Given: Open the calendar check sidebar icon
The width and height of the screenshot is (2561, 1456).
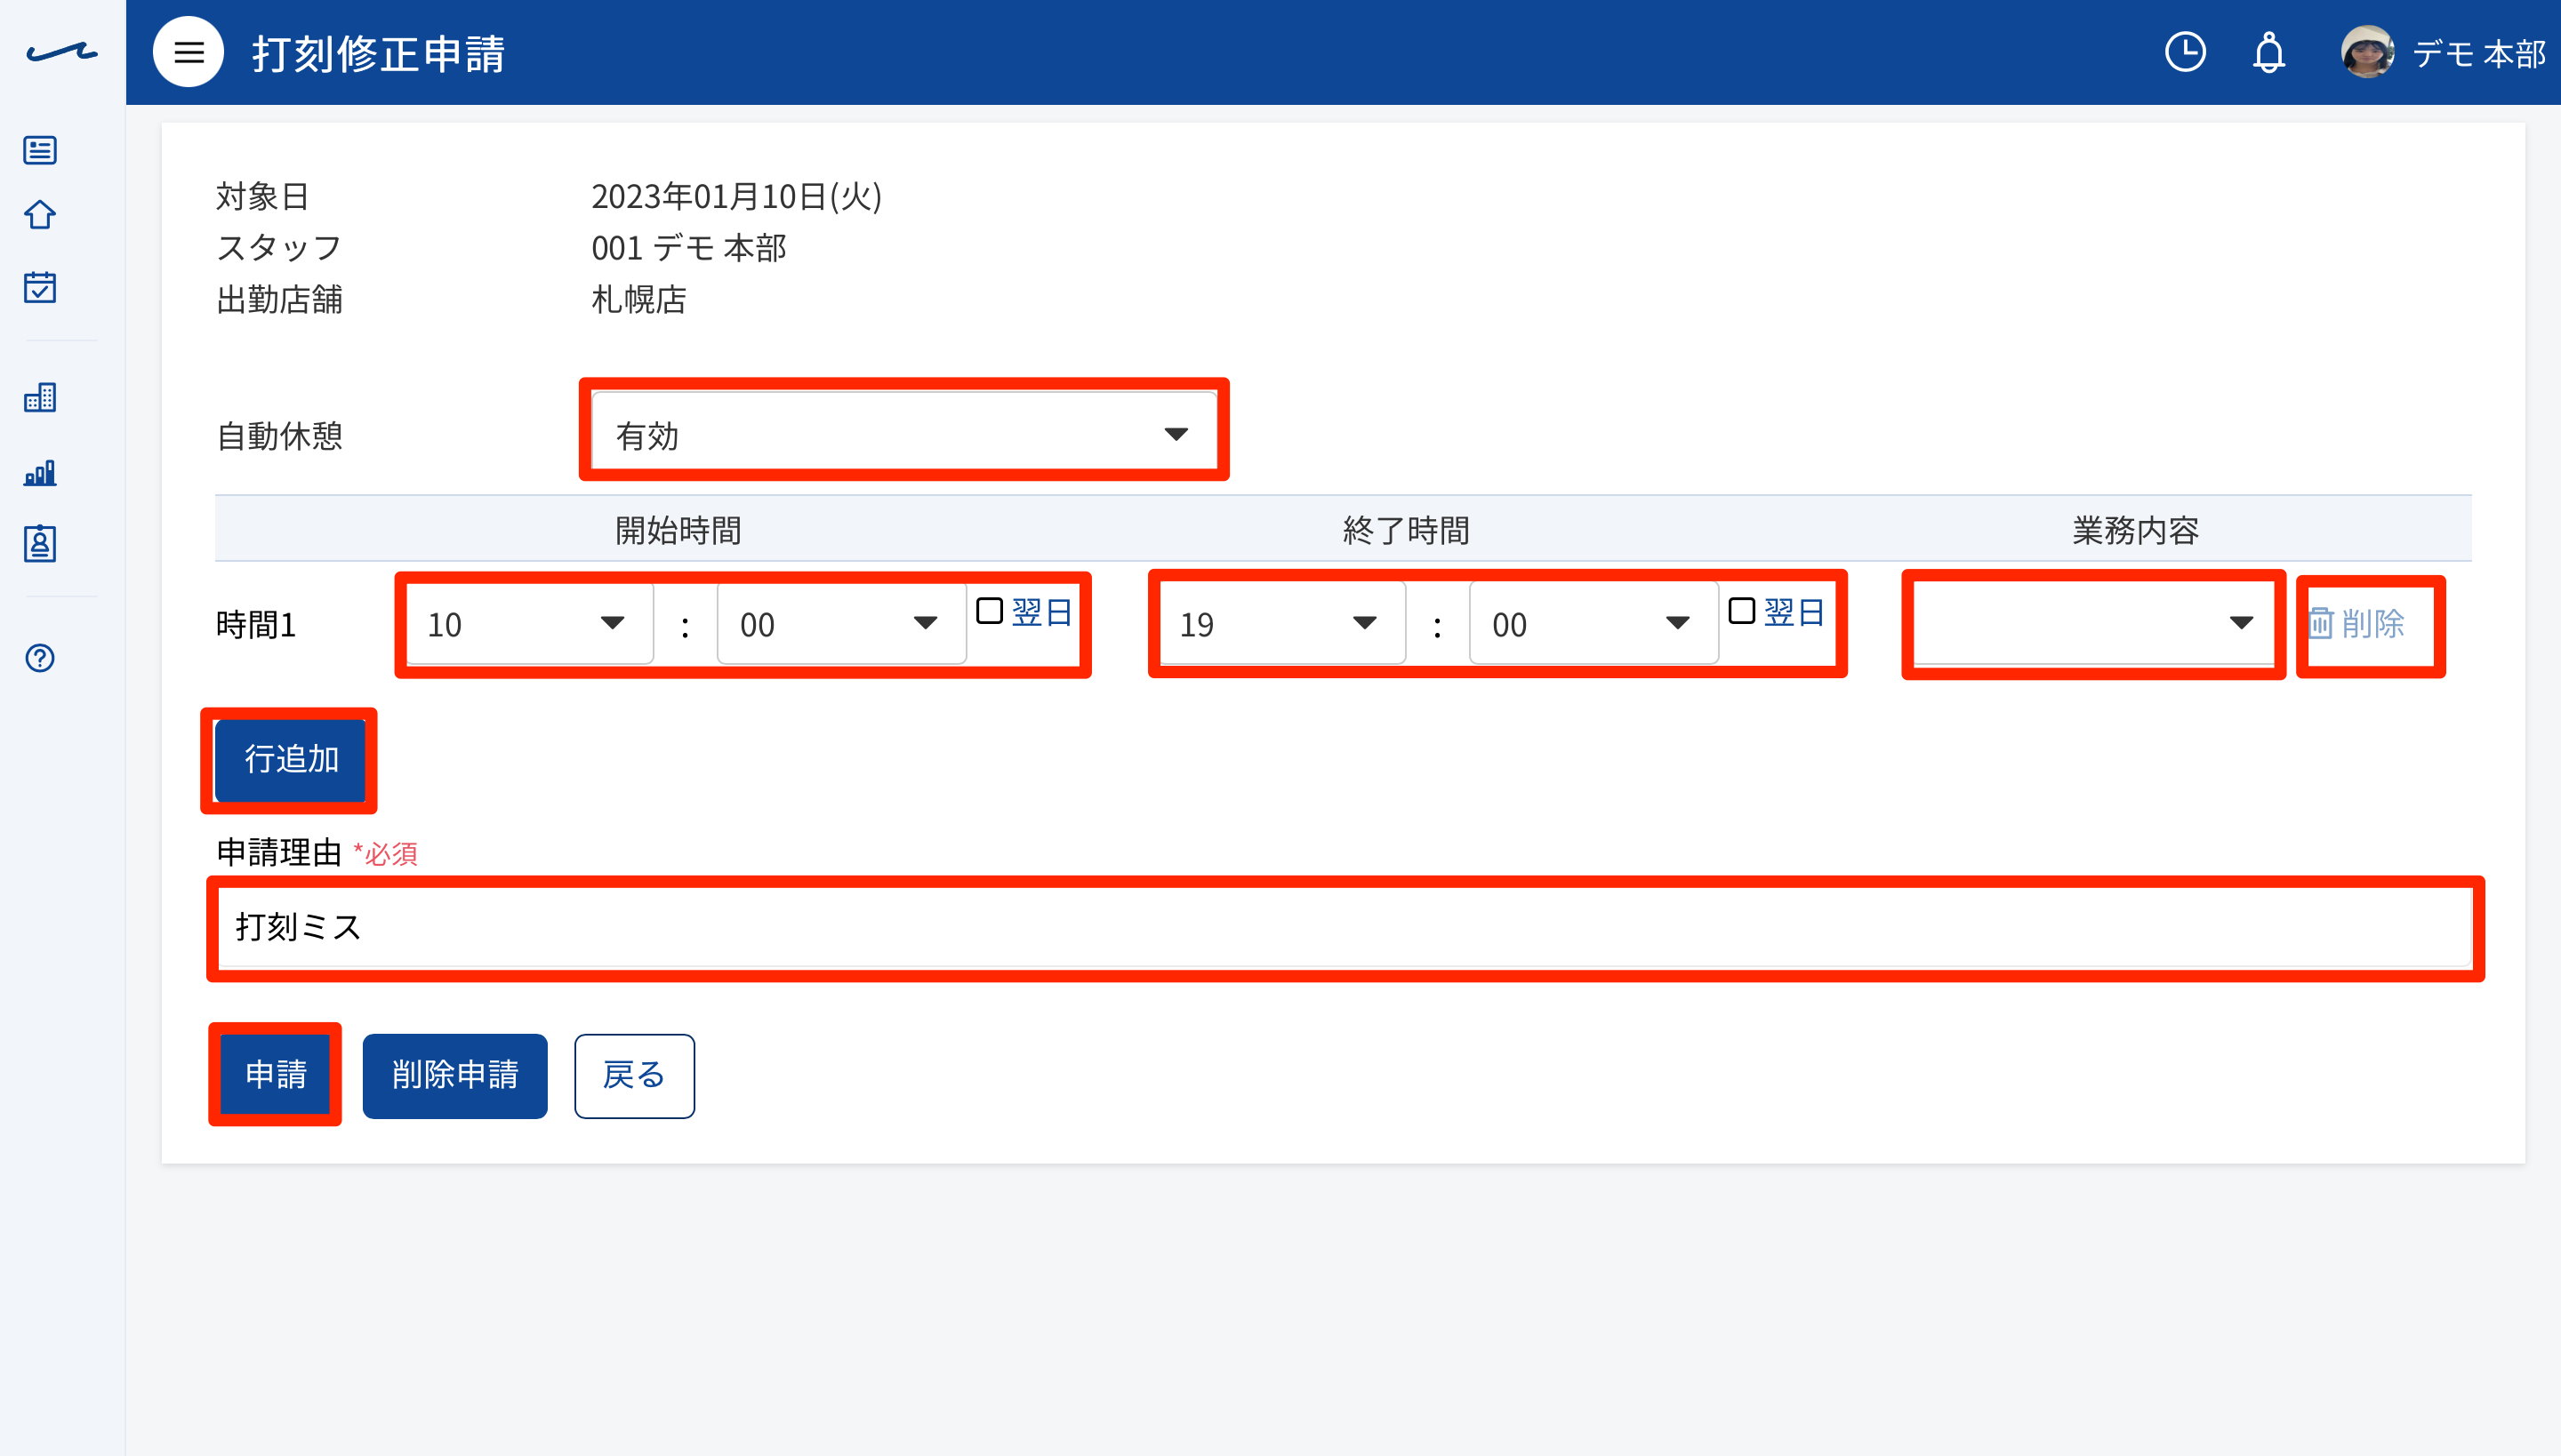Looking at the screenshot, I should pos(40,287).
